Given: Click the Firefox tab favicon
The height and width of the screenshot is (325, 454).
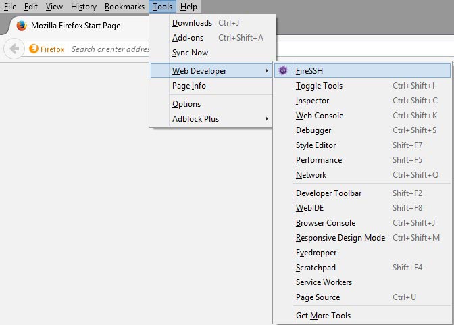Looking at the screenshot, I should [x=22, y=26].
